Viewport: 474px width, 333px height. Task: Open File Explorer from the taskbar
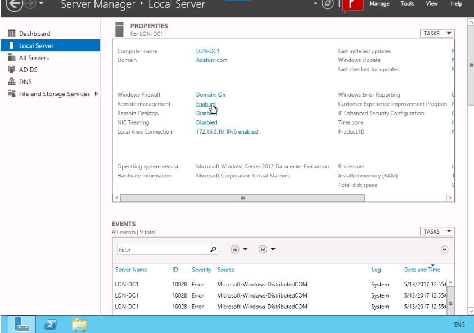click(79, 324)
